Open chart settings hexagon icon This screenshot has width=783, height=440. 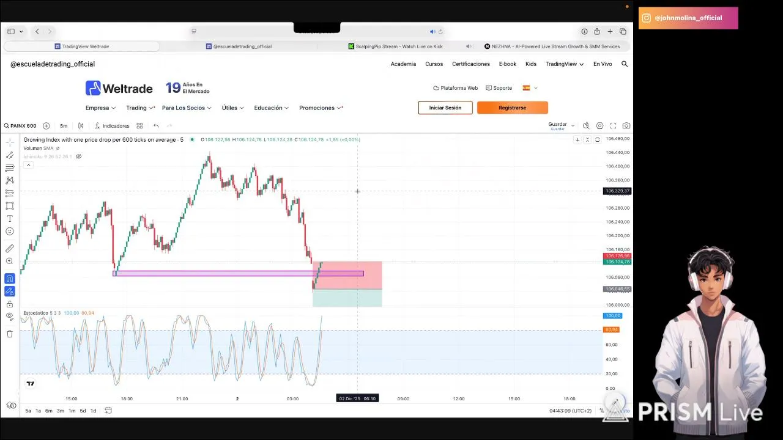click(599, 126)
